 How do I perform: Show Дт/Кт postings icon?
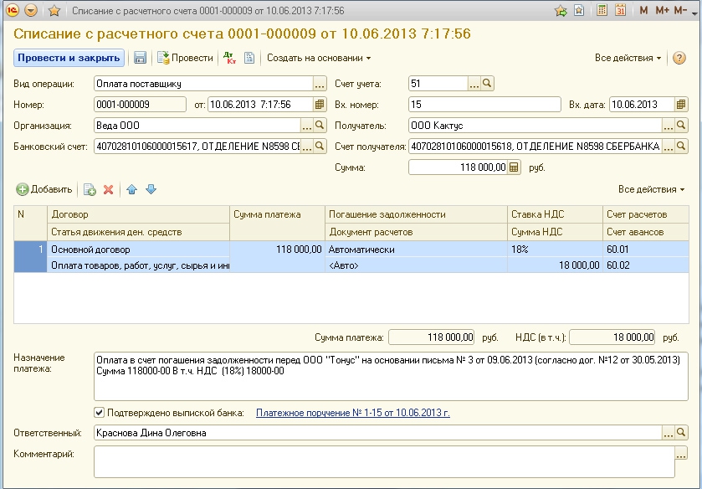point(229,58)
